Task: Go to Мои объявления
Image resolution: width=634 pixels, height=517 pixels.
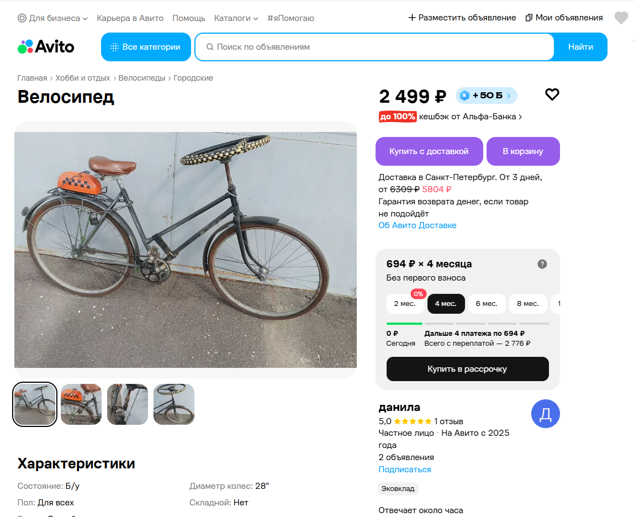Action: click(x=564, y=18)
